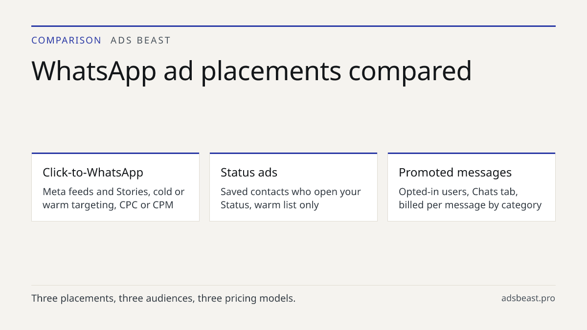The width and height of the screenshot is (587, 330).
Task: Select the Click-to-WhatsApp card title
Action: tap(93, 173)
